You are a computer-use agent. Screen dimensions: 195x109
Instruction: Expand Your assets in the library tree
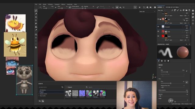coord(39,96)
